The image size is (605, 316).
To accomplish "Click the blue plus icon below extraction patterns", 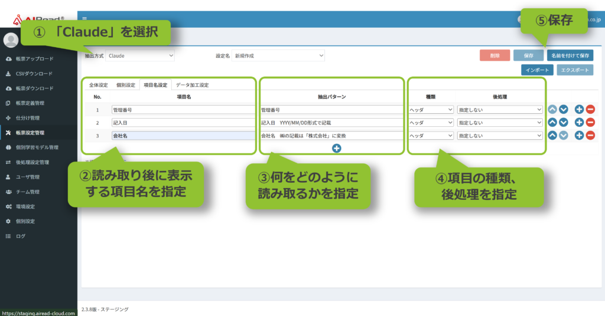I will click(336, 149).
